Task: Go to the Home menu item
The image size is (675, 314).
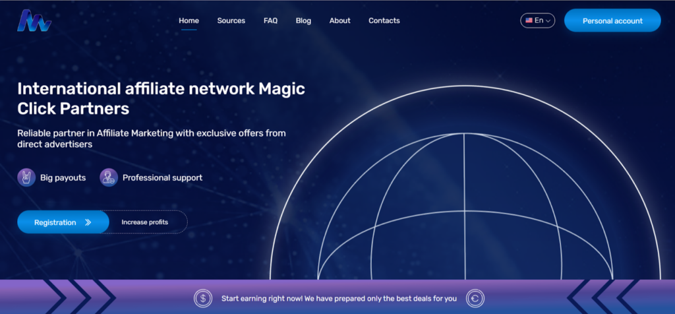Action: click(189, 20)
